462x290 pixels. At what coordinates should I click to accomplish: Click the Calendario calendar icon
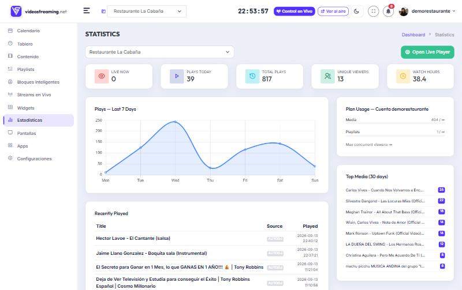click(x=10, y=31)
